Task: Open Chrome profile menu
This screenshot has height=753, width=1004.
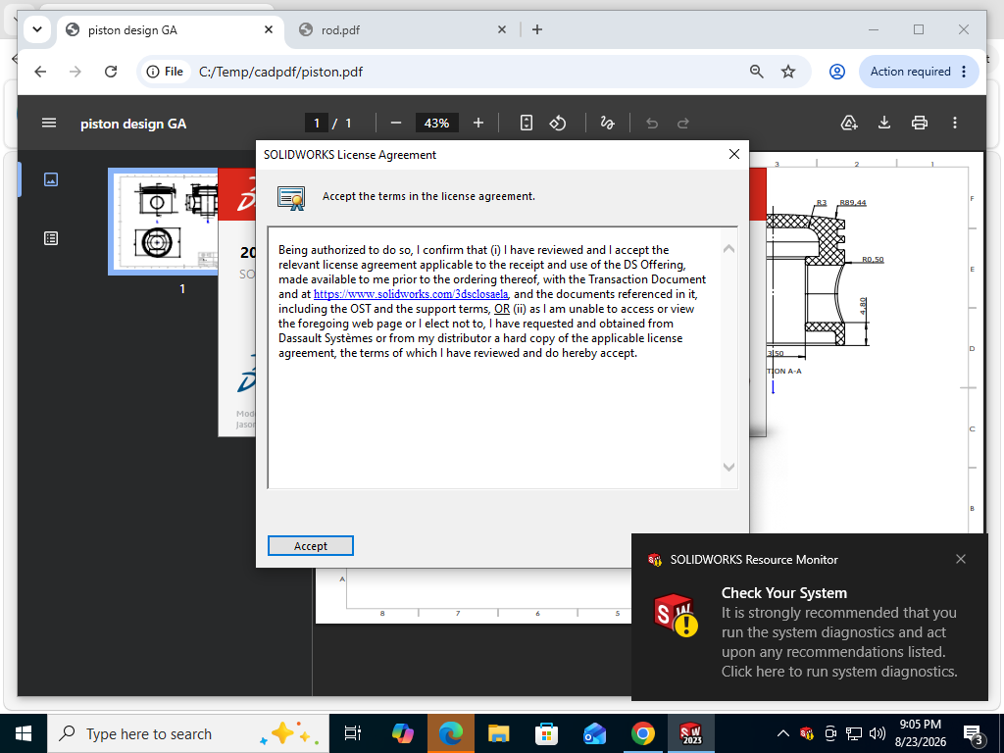Action: pyautogui.click(x=837, y=72)
